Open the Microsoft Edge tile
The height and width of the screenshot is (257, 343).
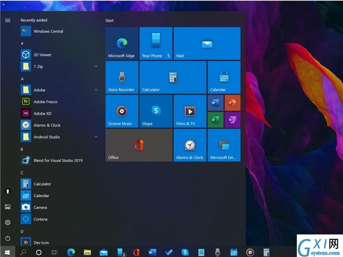122,43
